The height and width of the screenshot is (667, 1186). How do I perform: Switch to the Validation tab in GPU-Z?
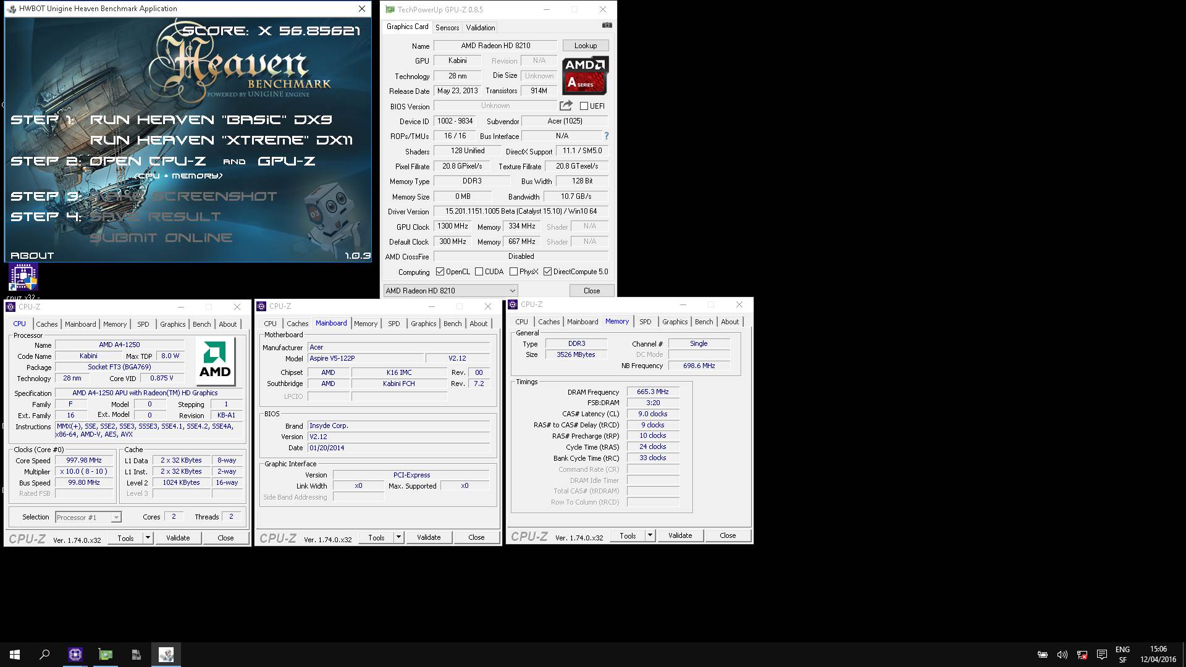pos(481,28)
